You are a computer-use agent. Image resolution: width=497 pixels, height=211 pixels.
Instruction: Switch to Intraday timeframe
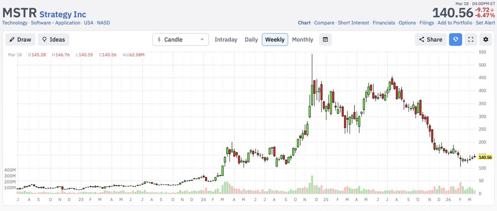click(x=226, y=40)
